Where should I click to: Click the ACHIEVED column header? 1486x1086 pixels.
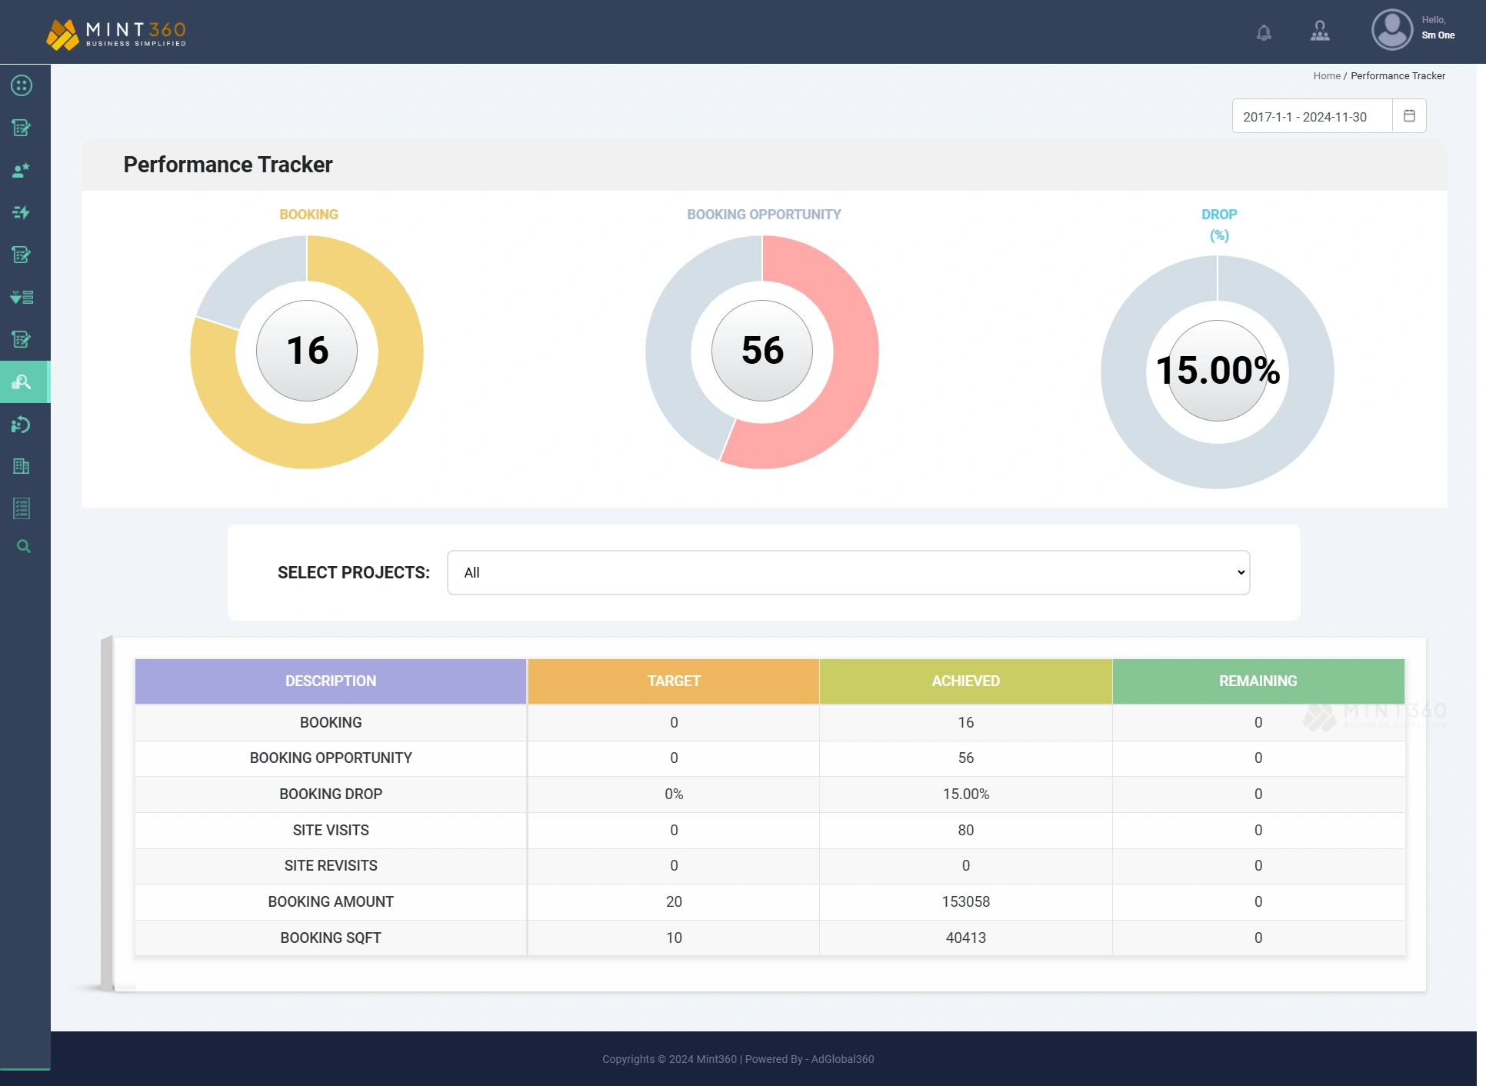pos(966,681)
